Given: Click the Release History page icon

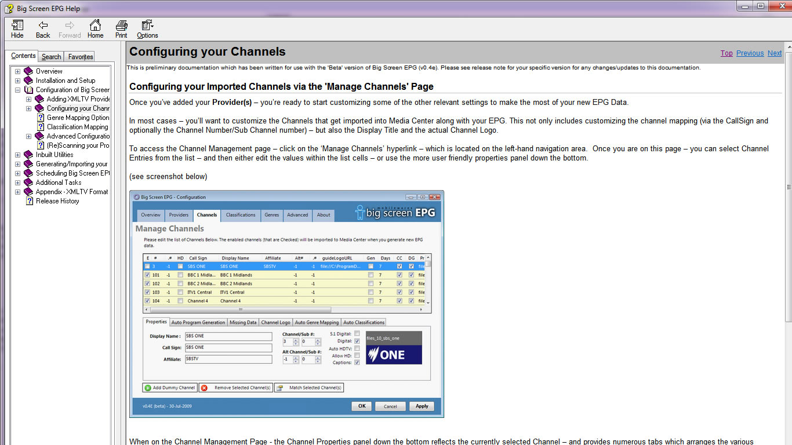Looking at the screenshot, I should tap(30, 201).
